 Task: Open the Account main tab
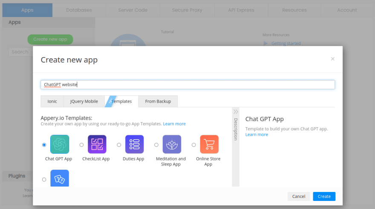pos(347,10)
